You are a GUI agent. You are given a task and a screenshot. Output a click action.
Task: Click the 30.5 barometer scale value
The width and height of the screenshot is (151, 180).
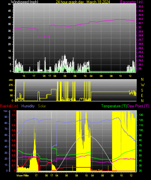click(141, 6)
